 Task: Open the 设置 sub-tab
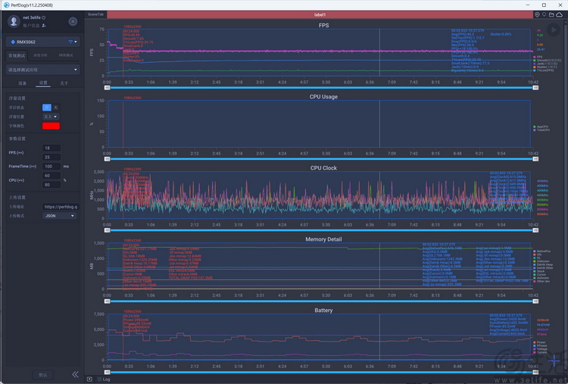[43, 83]
